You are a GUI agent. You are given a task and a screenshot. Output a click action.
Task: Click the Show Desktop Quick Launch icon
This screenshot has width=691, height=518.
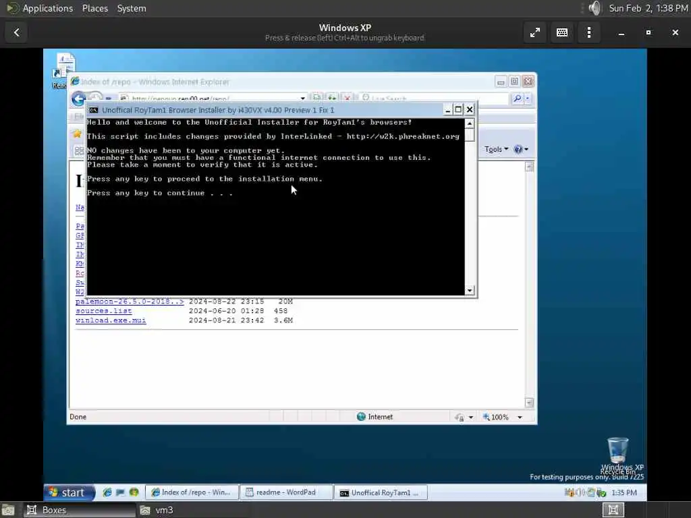(120, 492)
